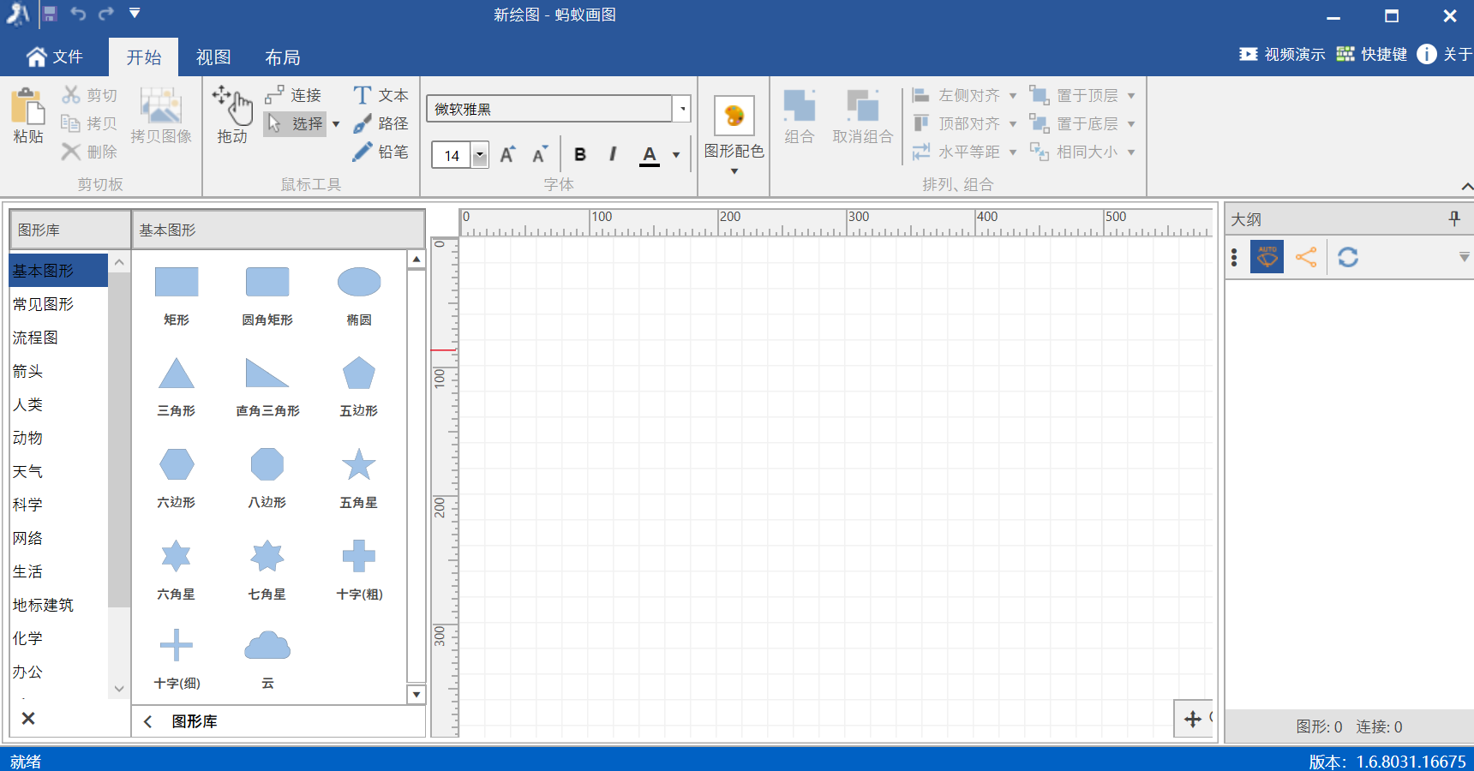
Task: Open the Common Shapes (常见图形) category
Action: pos(58,304)
